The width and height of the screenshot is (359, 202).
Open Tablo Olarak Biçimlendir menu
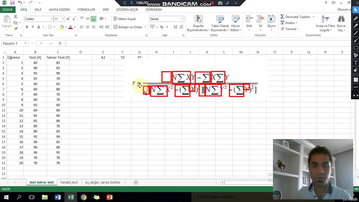coord(220,24)
